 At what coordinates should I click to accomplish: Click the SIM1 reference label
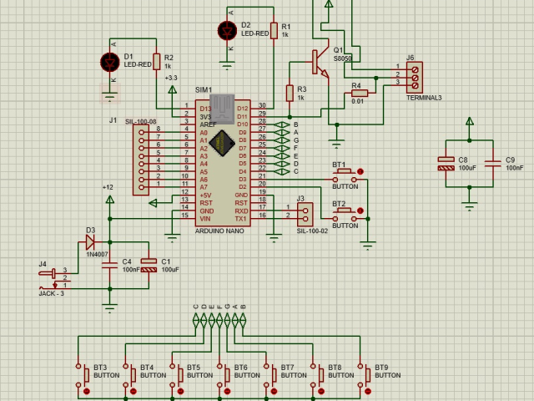point(204,89)
